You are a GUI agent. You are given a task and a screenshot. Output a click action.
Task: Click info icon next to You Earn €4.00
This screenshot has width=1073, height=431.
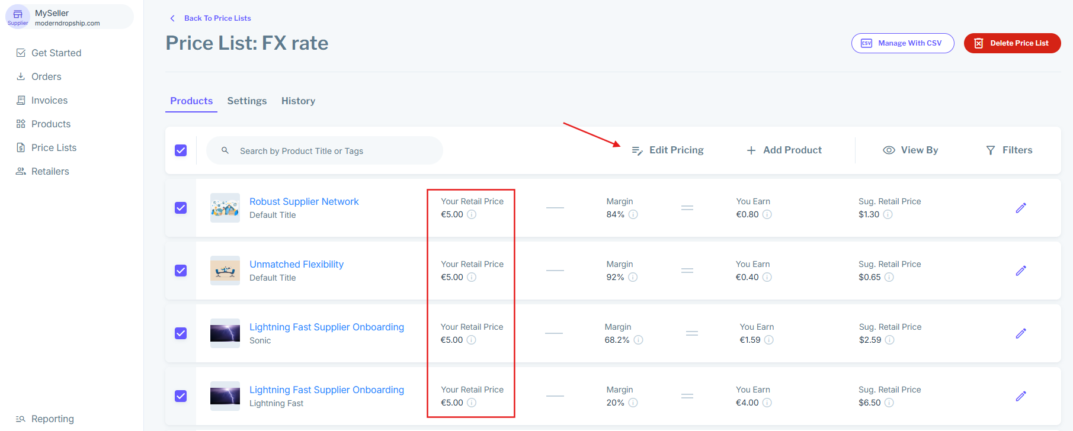click(767, 403)
